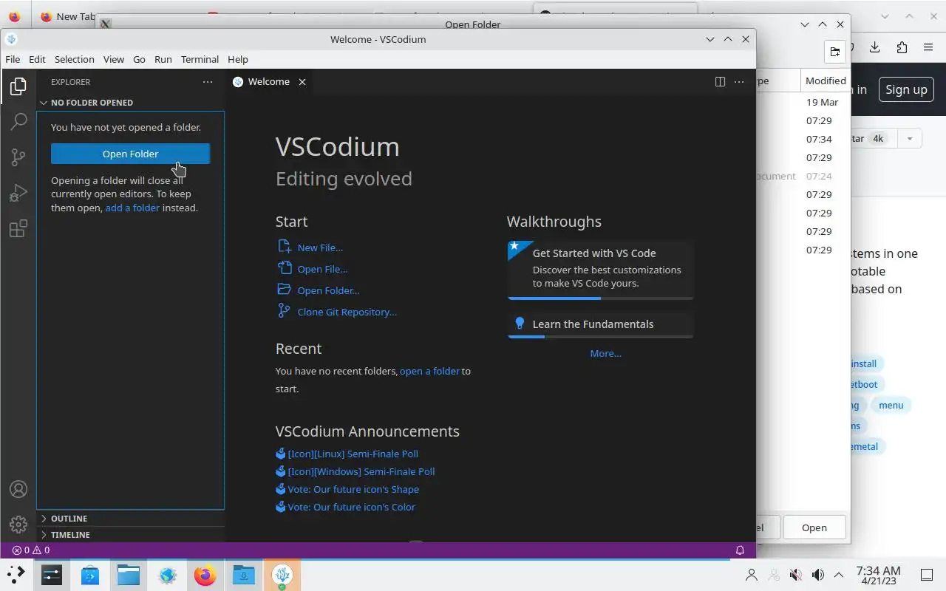Viewport: 946px width, 591px height.
Task: Click the 'open a folder' link under Recent
Action: click(x=429, y=371)
